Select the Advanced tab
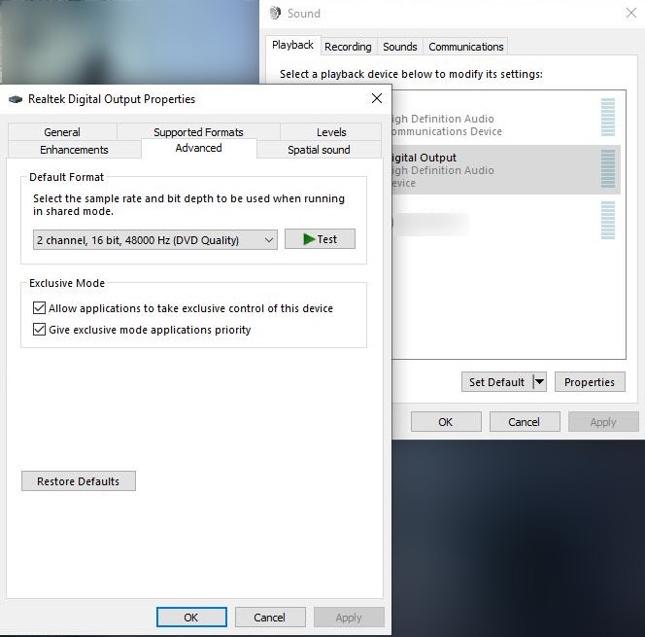This screenshot has height=637, width=645. [199, 148]
